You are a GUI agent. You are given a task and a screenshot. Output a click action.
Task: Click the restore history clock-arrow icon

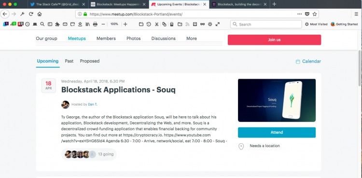pos(149,24)
